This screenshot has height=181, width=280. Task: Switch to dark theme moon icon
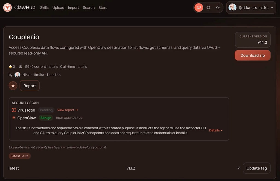coord(218,8)
